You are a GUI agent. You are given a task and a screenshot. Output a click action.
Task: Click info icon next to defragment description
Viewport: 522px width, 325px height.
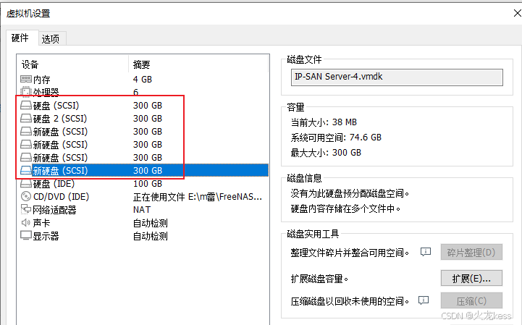[426, 252]
